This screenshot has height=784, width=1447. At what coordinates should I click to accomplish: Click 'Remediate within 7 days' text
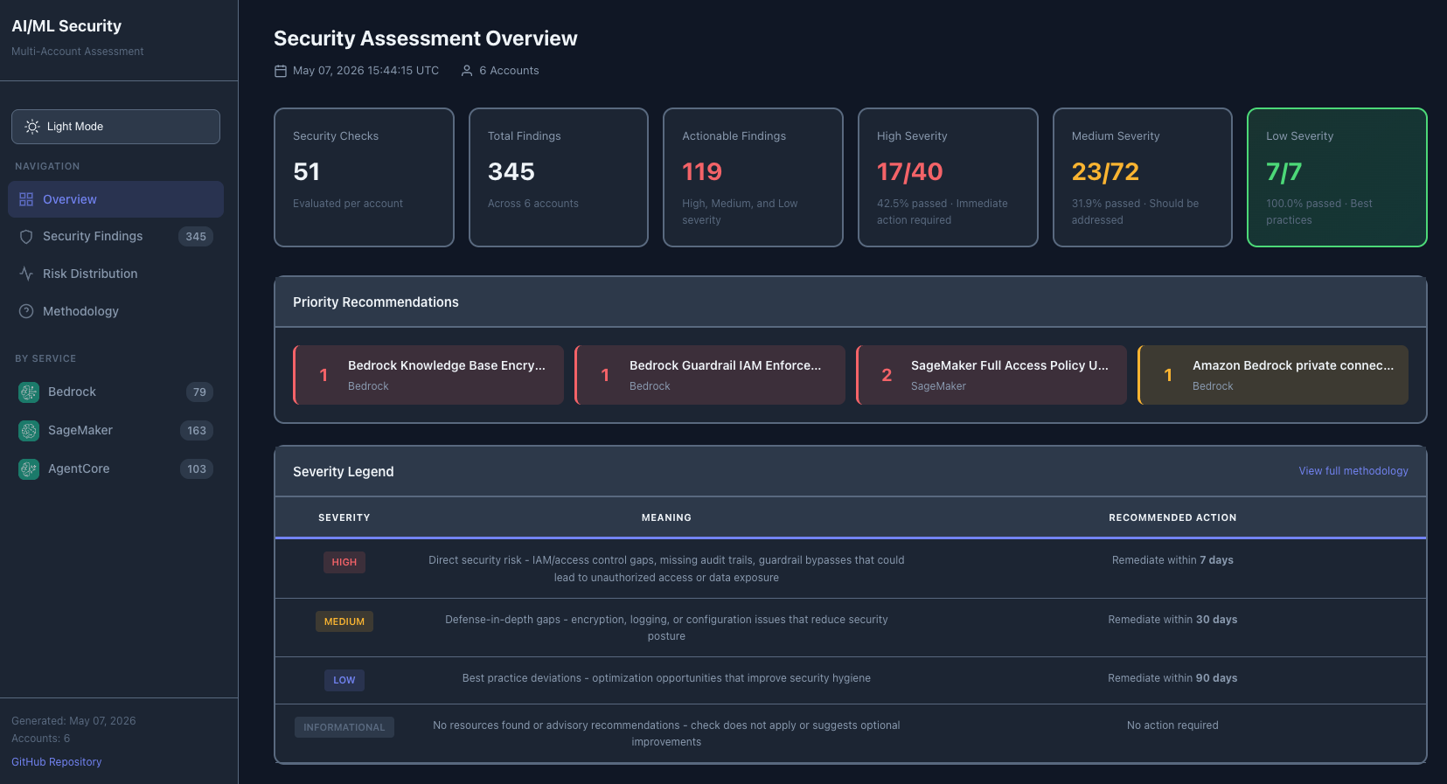1172,560
